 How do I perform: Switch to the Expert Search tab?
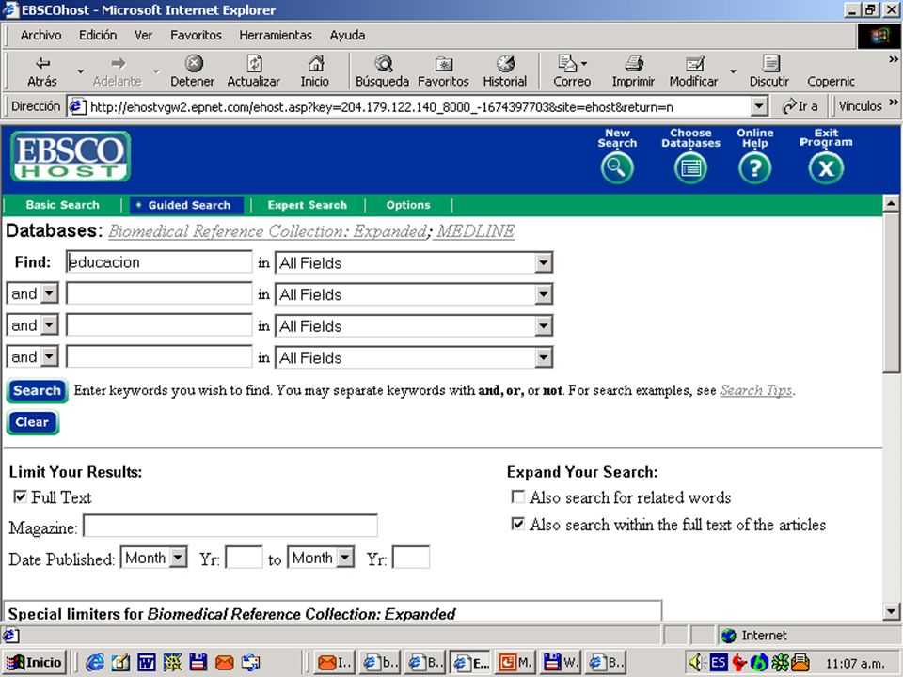[307, 205]
